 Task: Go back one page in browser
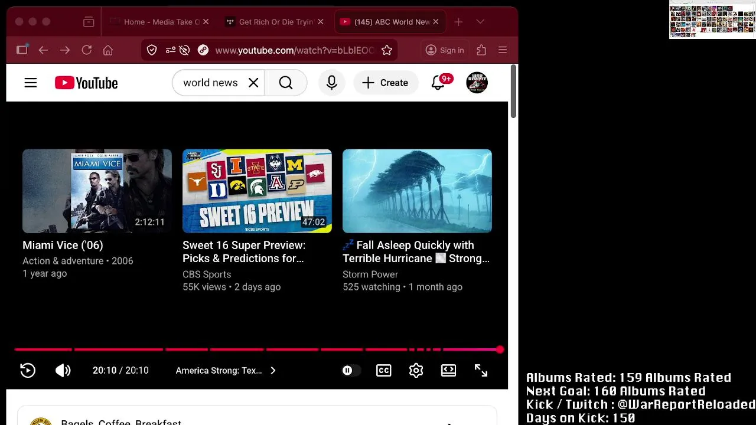pyautogui.click(x=43, y=50)
